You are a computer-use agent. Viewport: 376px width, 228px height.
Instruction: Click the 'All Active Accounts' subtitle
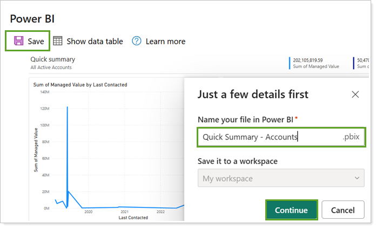(x=51, y=68)
